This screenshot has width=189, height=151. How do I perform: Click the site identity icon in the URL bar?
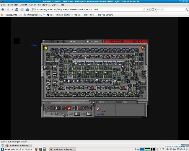tap(33, 9)
